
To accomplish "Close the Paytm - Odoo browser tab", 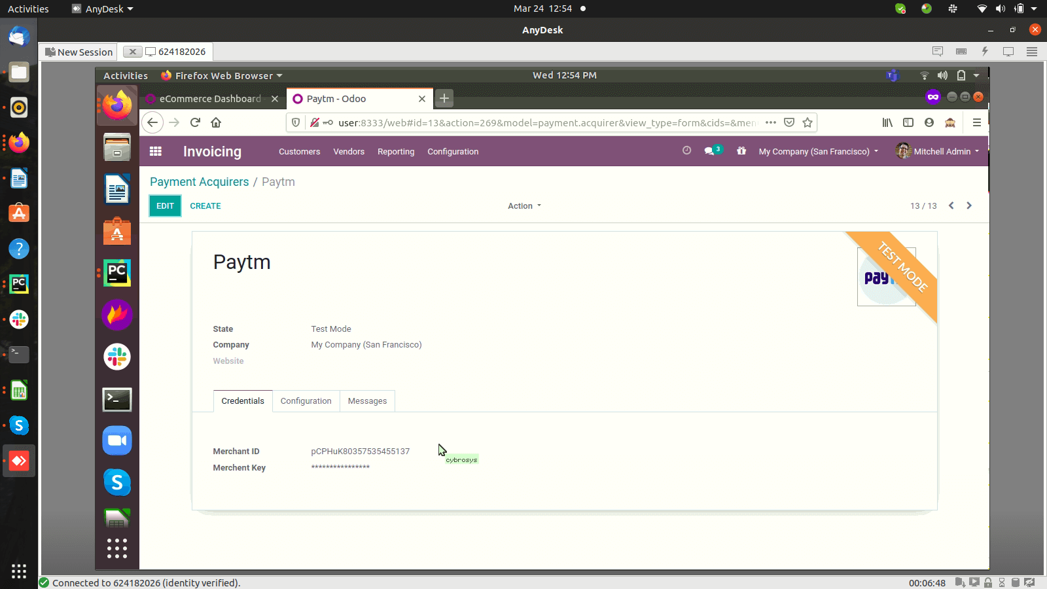I will coord(422,99).
